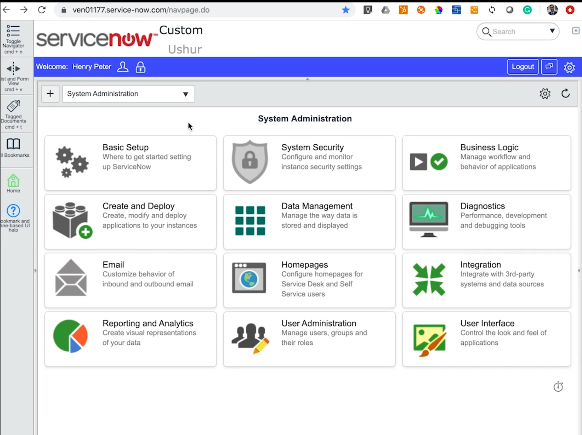Click the HubSpot orange extension icon
The width and height of the screenshot is (582, 435).
pos(403,10)
